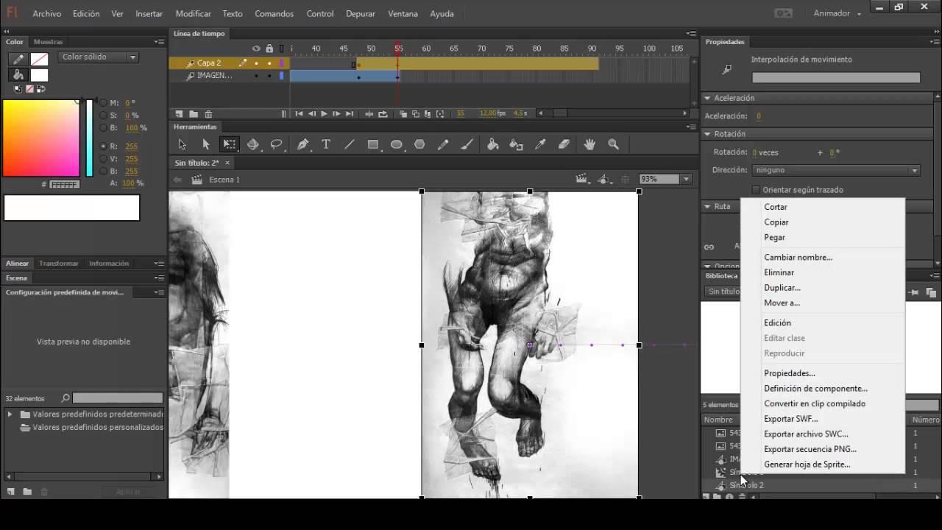Open the Dirección ninguno dropdown
942x530 pixels.
tap(836, 170)
